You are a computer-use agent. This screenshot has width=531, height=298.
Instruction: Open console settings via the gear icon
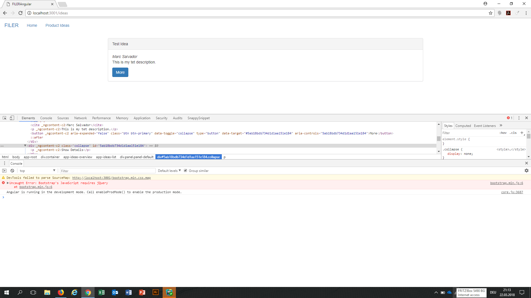point(527,171)
